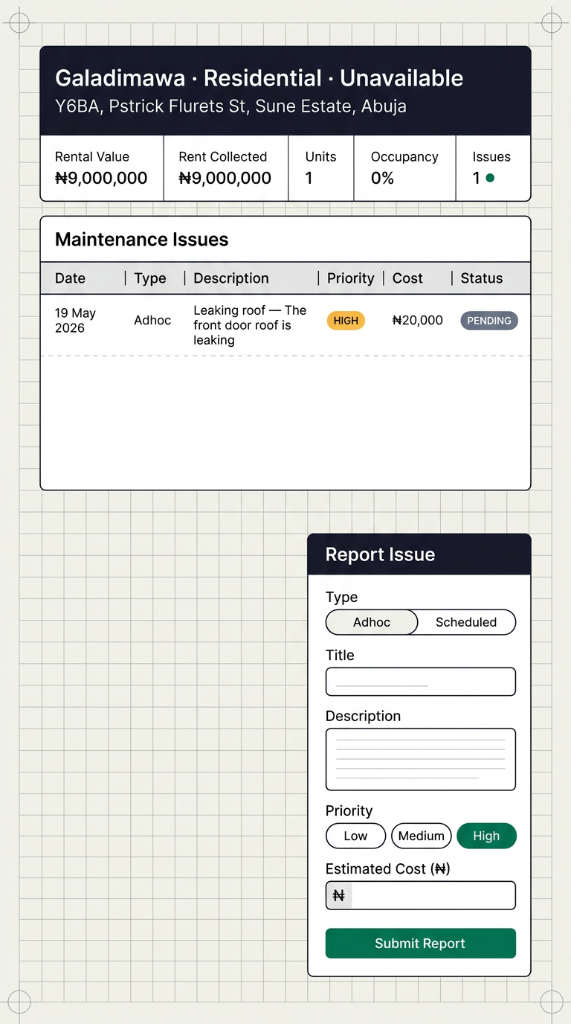Choose Medium priority
Screen dimensions: 571x1024
point(422,836)
